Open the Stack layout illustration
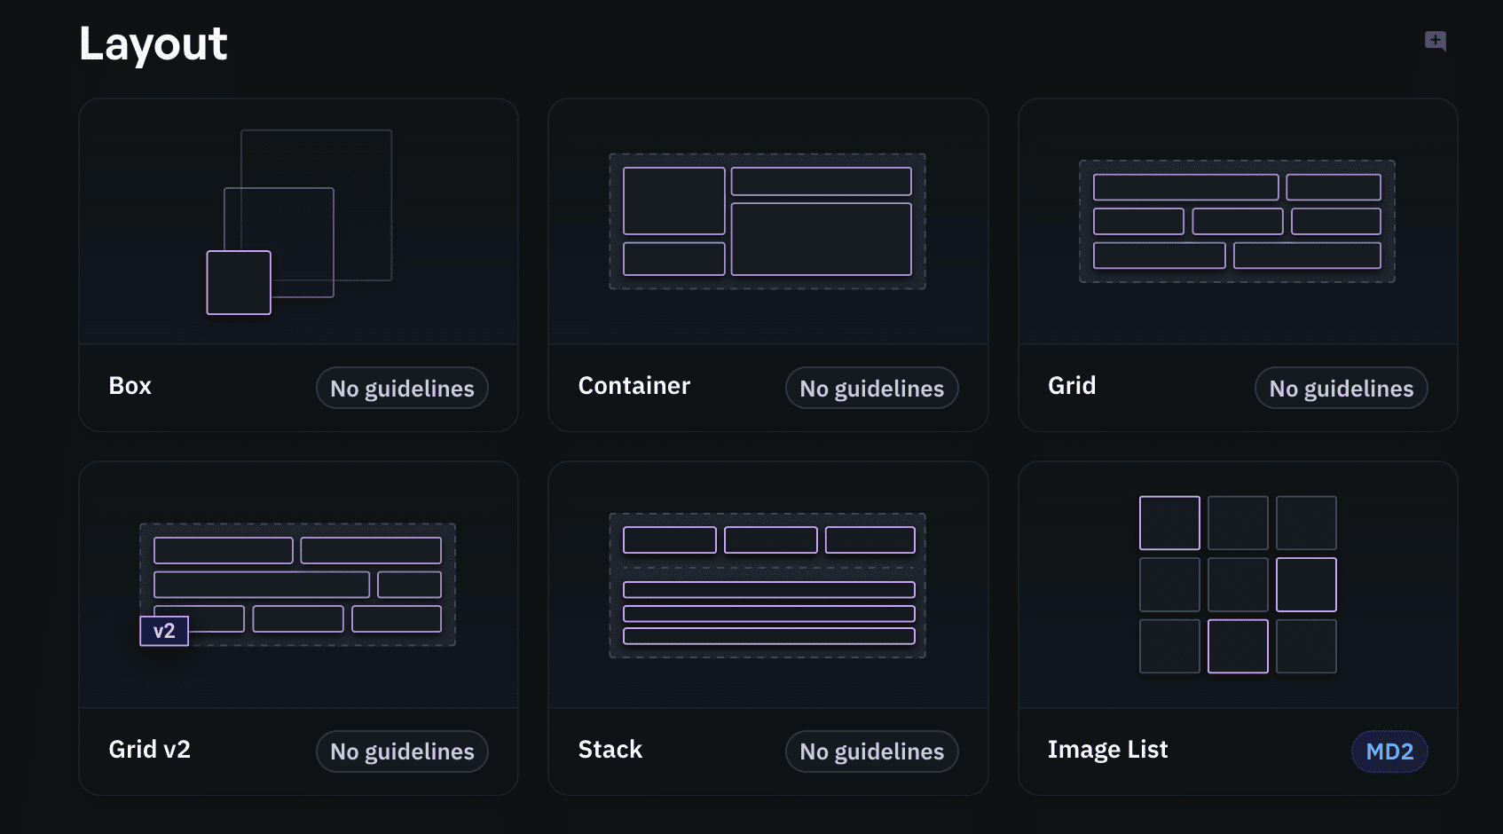Image resolution: width=1503 pixels, height=834 pixels. click(x=768, y=585)
